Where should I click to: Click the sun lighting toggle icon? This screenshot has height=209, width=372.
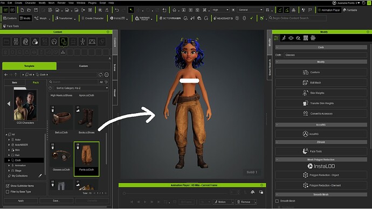point(233,10)
